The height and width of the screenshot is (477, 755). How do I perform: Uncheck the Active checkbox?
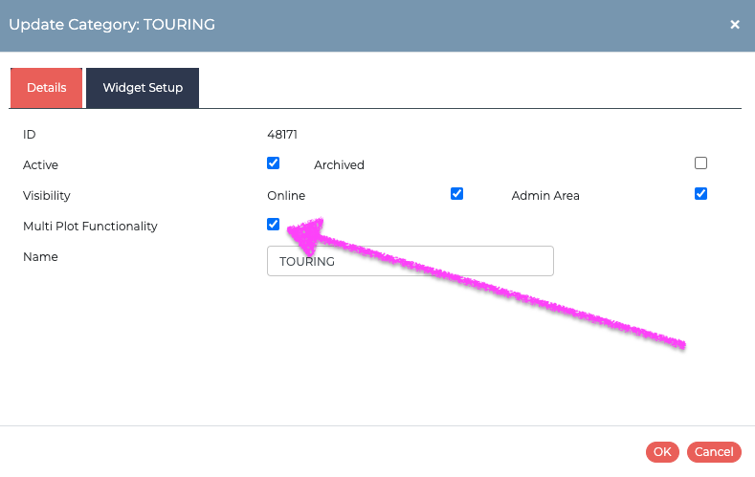273,163
